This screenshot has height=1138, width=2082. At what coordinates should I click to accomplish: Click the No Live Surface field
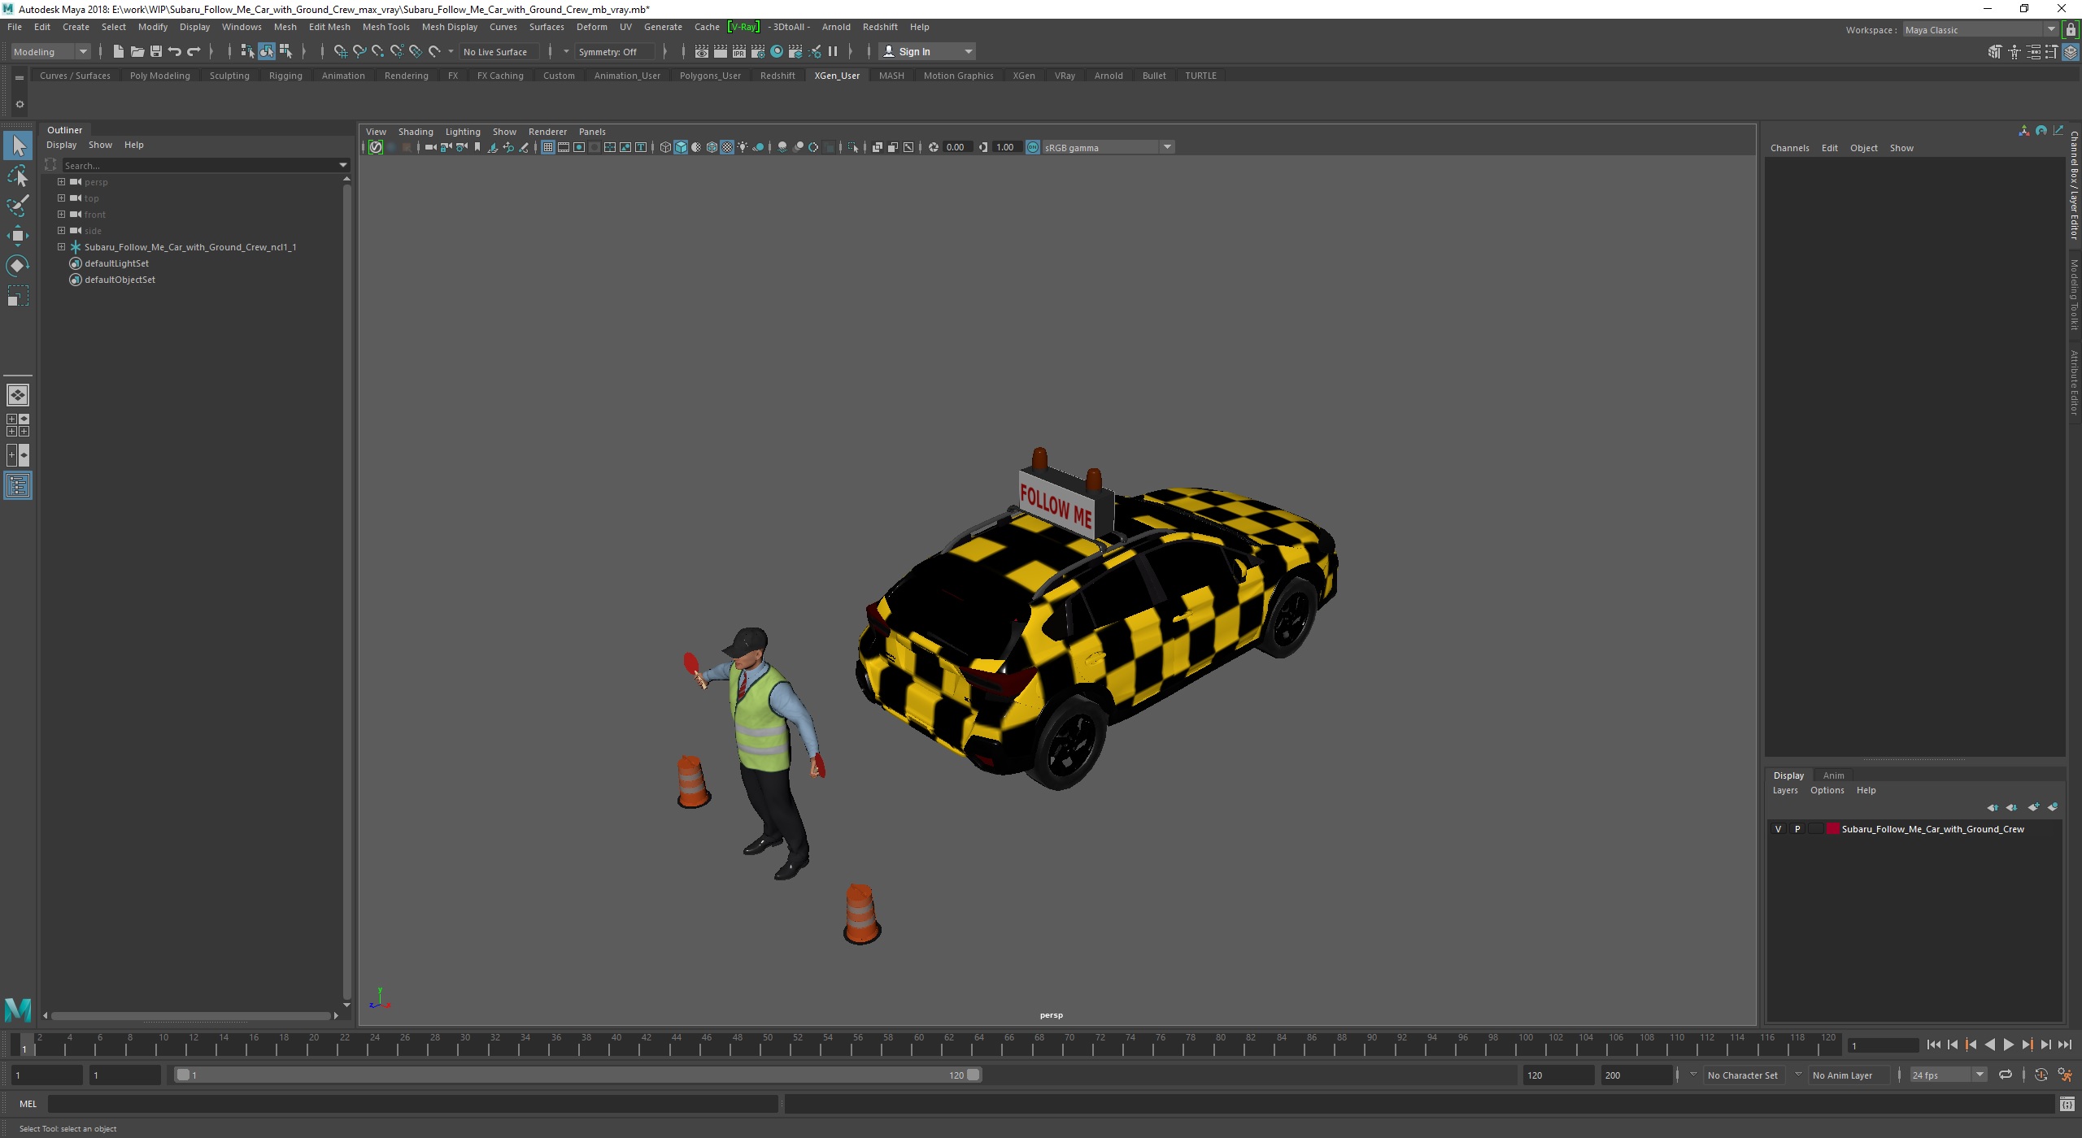(499, 51)
